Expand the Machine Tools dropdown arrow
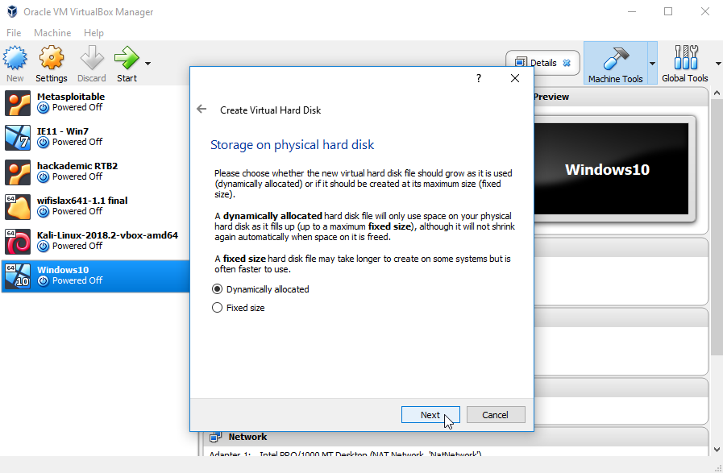This screenshot has width=723, height=473. (652, 63)
